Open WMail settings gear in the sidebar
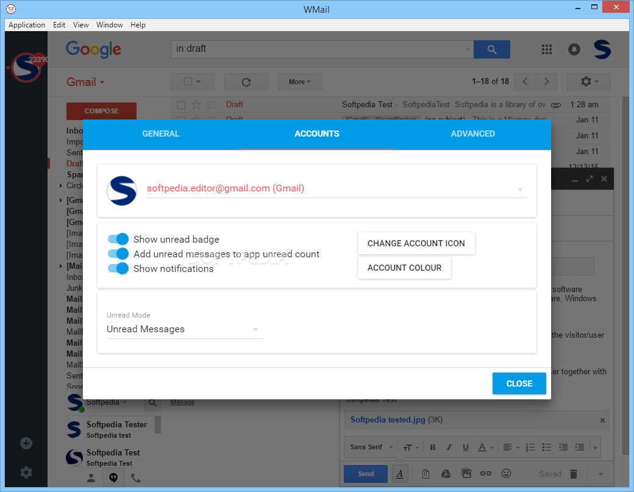This screenshot has height=492, width=634. (x=26, y=472)
